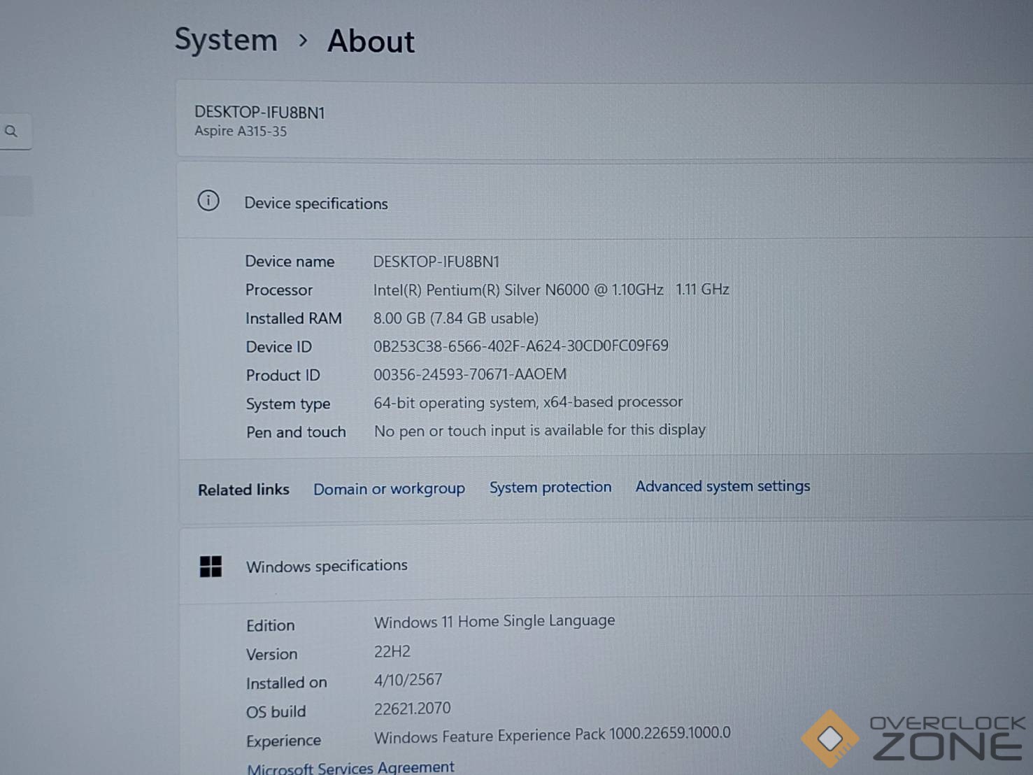Screen dimensions: 1033x775
Task: Click the Windows 11 Home Single Language edition text
Action: pos(494,621)
